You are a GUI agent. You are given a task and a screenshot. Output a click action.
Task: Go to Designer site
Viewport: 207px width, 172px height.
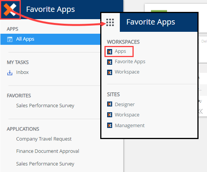click(x=125, y=105)
